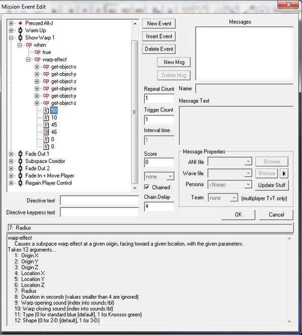The image size is (302, 335).
Task: Collapse the Show Warp 1 event
Action: point(11,38)
